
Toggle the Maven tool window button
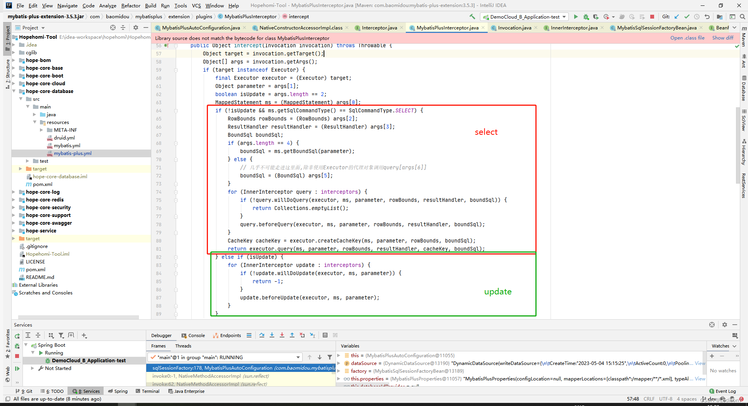pos(744,37)
